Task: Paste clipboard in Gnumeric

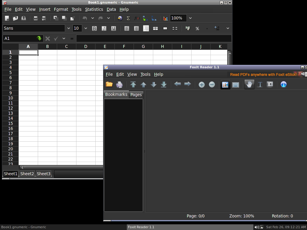Action: click(73, 18)
